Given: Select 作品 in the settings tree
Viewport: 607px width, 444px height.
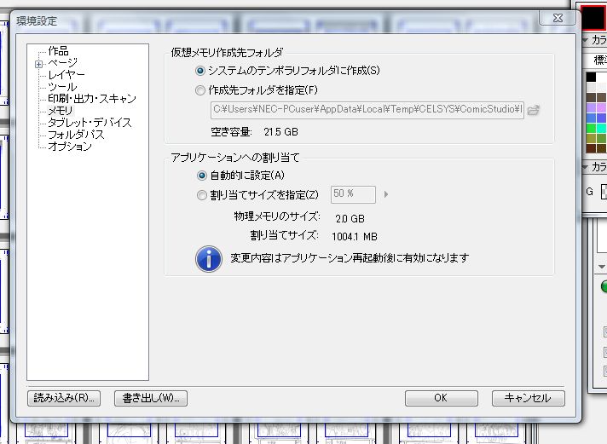Looking at the screenshot, I should point(58,51).
